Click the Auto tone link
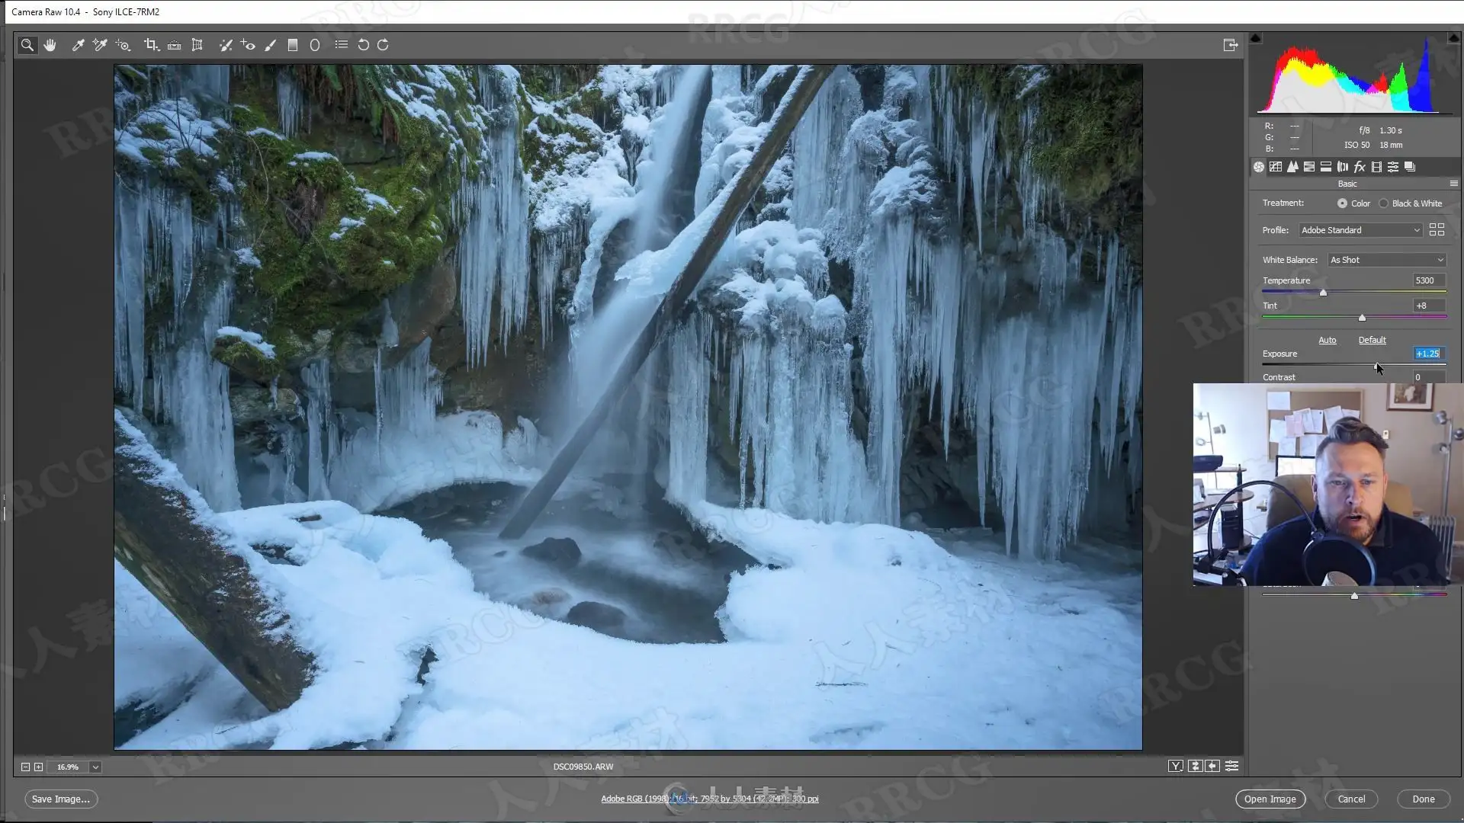Viewport: 1464px width, 823px height. pos(1328,340)
